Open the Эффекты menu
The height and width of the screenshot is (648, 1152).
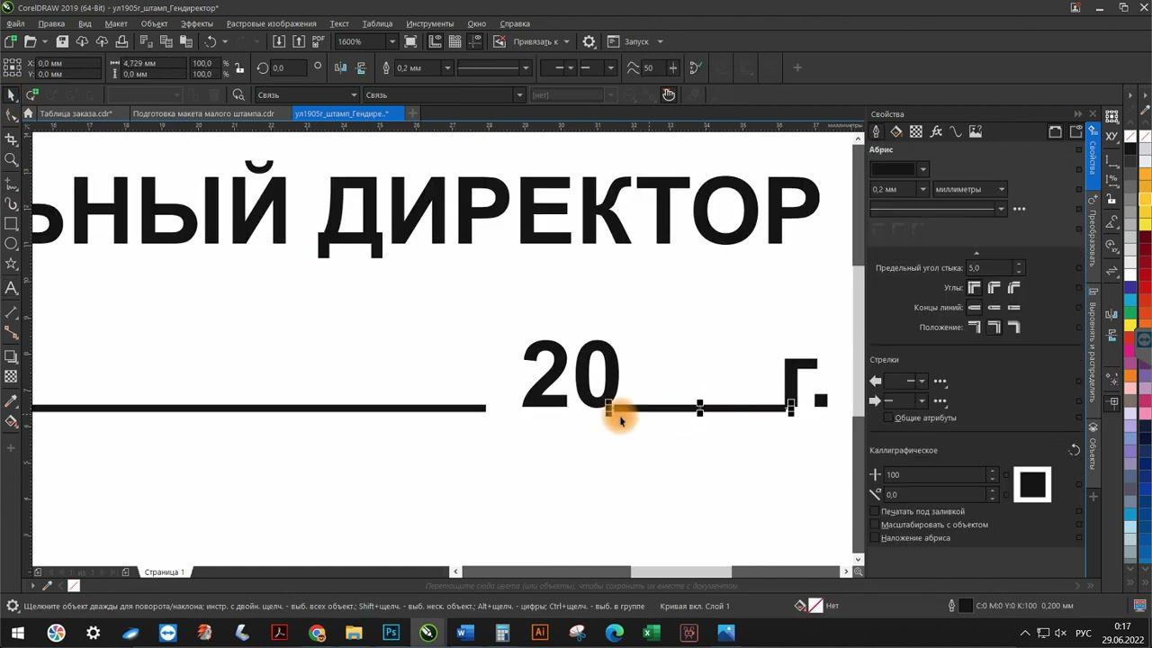197,23
